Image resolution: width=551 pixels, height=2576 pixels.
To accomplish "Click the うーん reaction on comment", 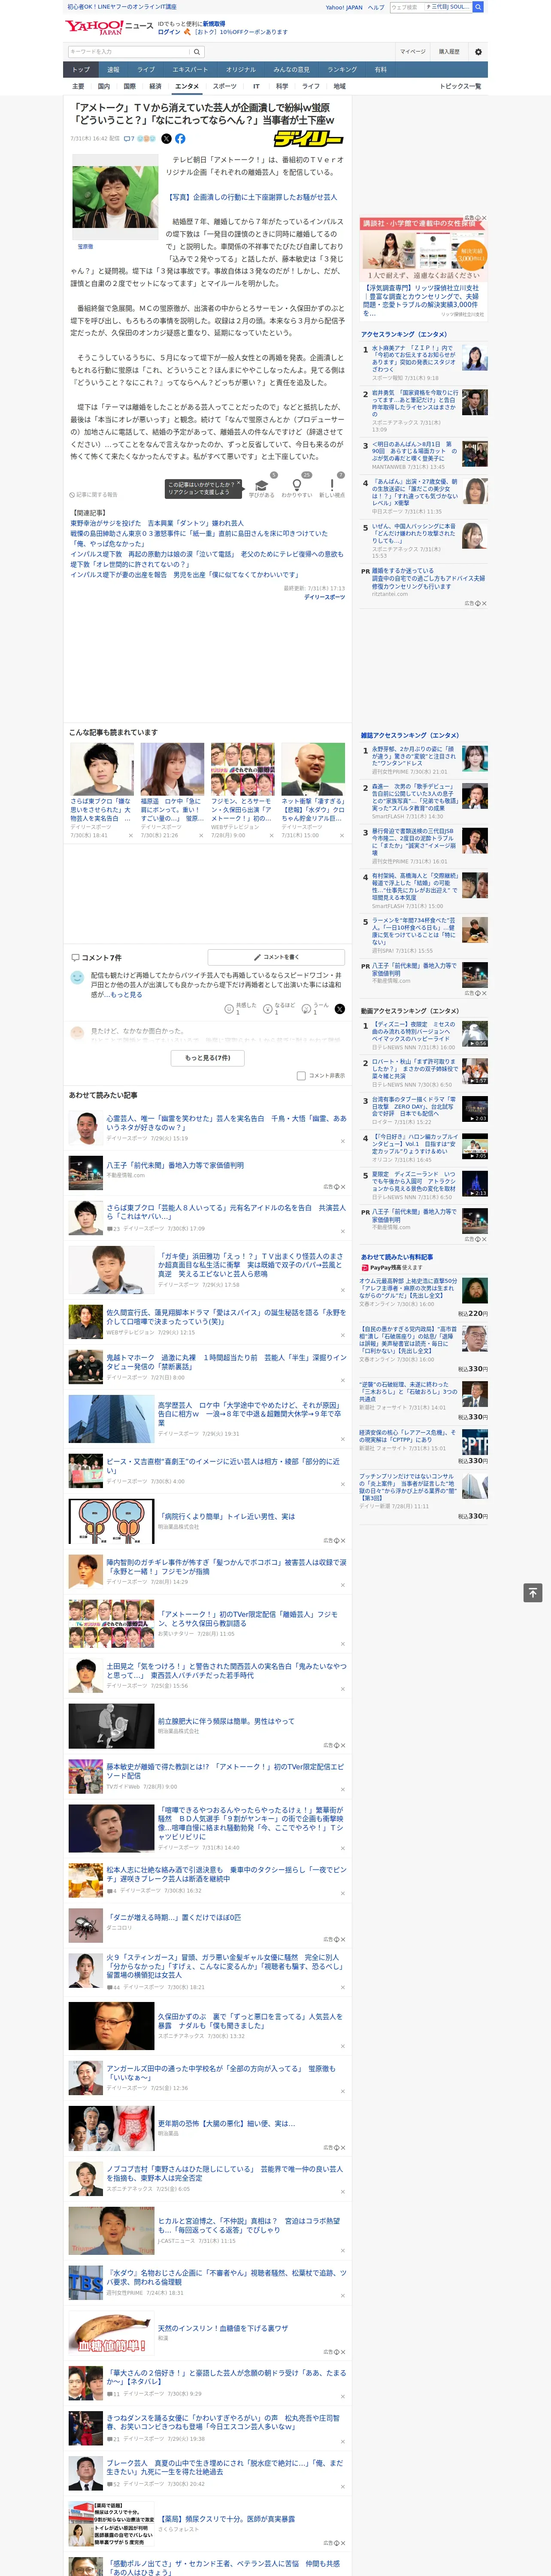I will point(315,1009).
